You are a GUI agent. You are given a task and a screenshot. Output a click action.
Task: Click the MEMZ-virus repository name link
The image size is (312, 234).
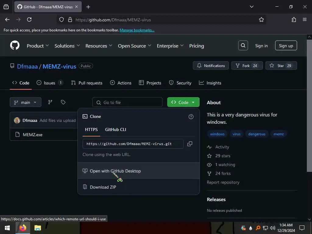(x=59, y=66)
